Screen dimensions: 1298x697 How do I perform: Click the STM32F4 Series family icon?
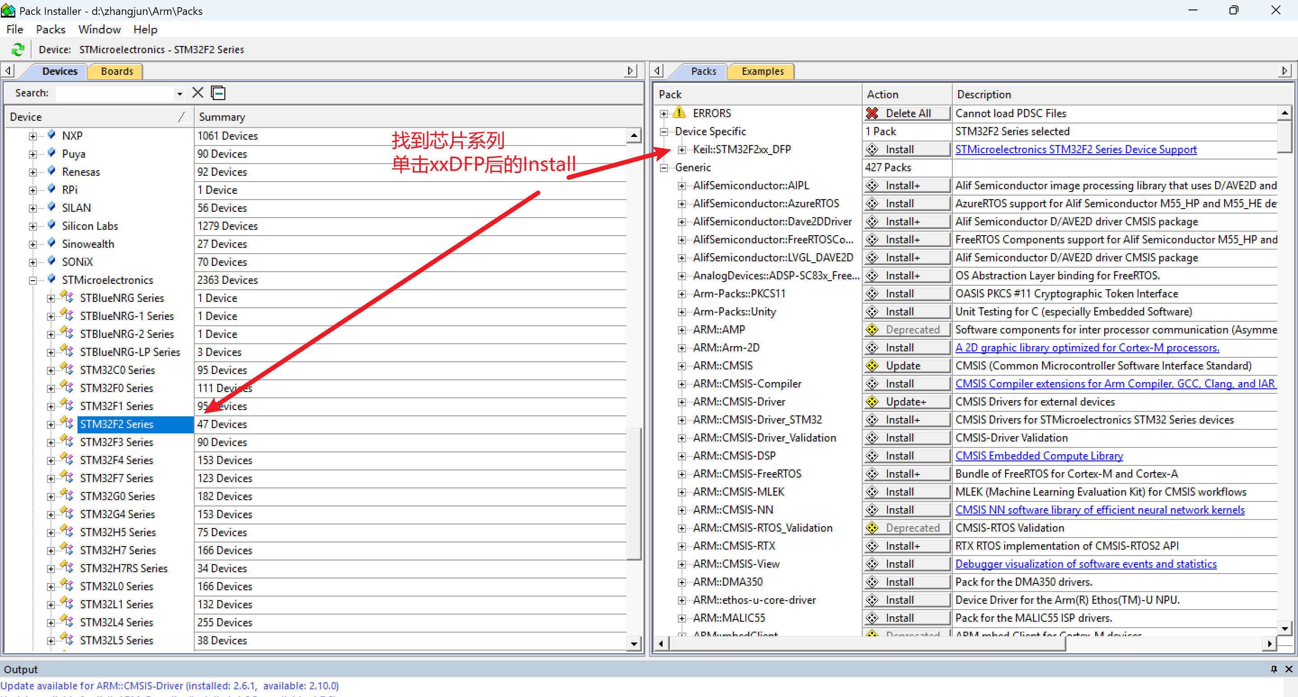click(67, 459)
